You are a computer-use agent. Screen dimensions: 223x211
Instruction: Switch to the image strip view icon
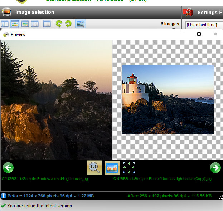tap(25, 24)
